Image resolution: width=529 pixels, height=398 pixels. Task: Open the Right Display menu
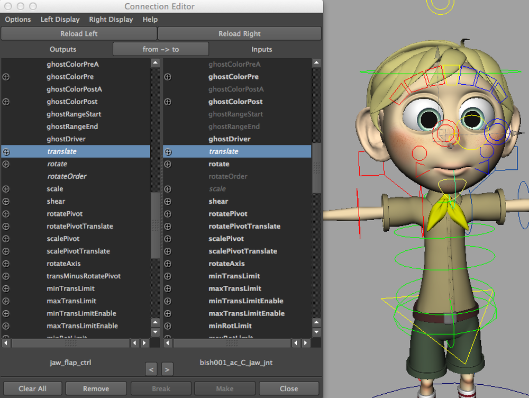[x=111, y=20]
